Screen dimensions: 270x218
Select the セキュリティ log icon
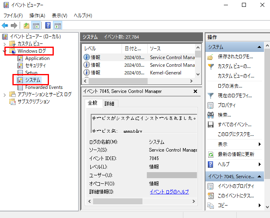pos(20,66)
